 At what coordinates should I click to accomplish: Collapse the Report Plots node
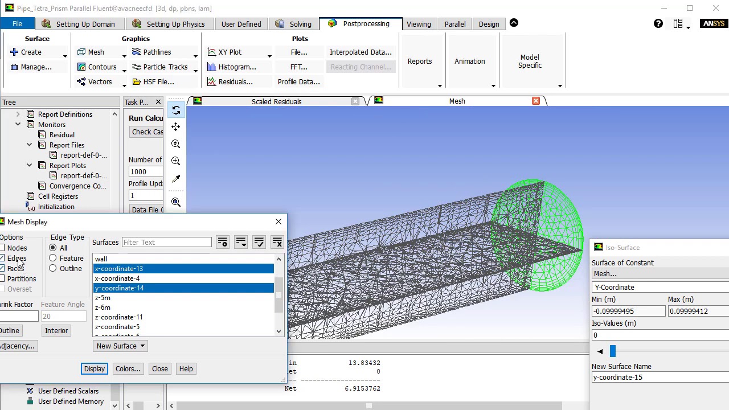click(29, 165)
